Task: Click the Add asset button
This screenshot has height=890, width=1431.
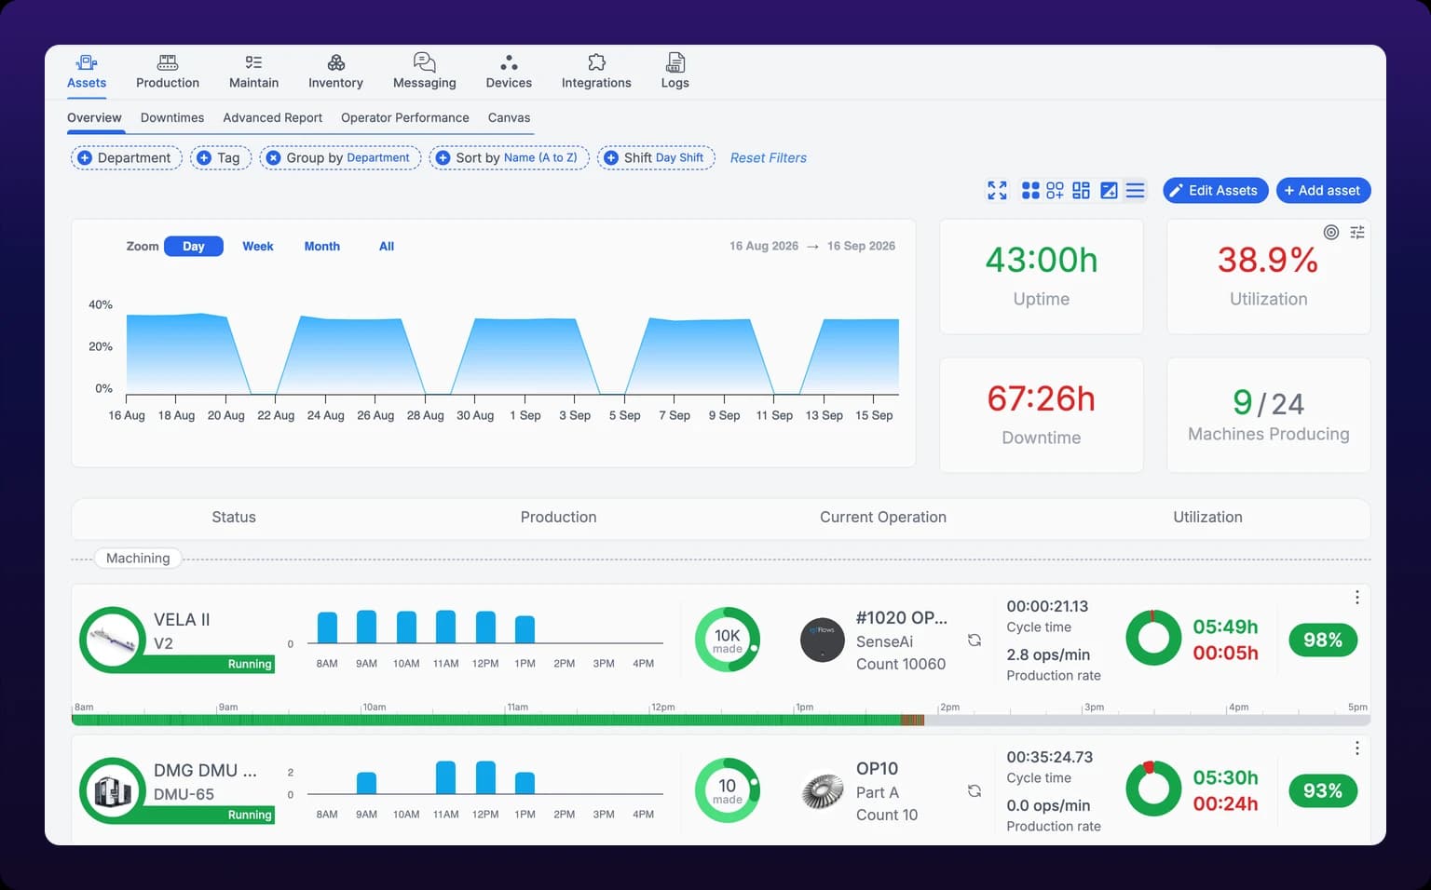Action: tap(1323, 190)
